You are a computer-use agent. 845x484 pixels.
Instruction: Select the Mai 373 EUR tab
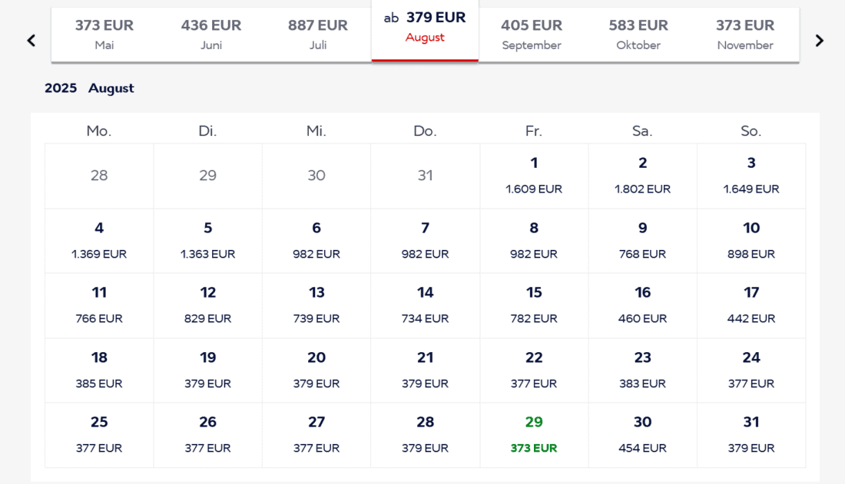[x=104, y=35]
